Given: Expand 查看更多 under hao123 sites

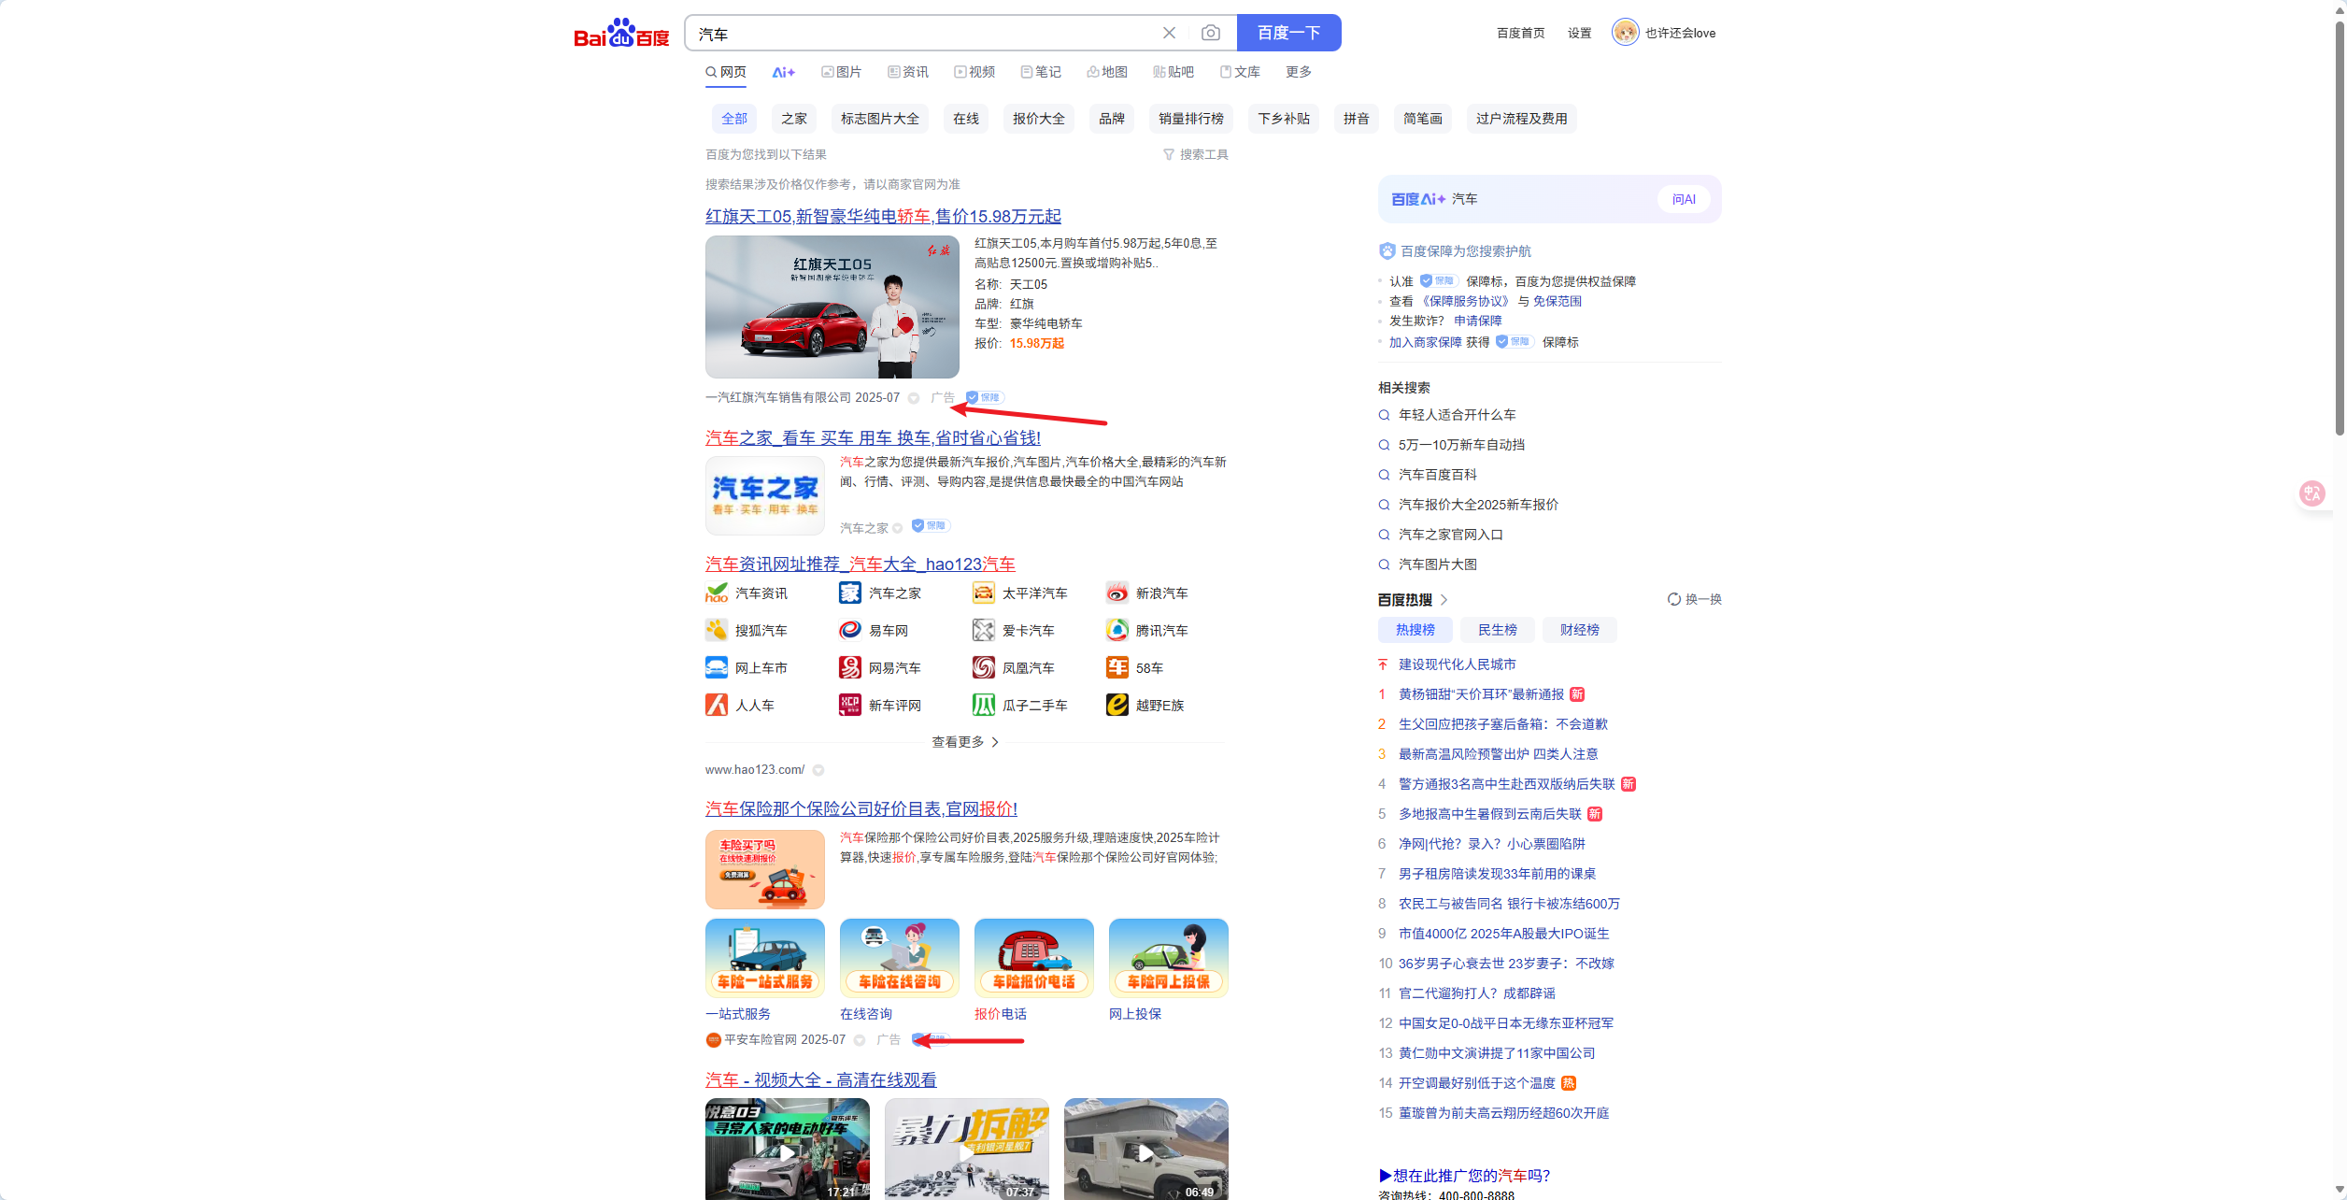Looking at the screenshot, I should click(x=964, y=742).
